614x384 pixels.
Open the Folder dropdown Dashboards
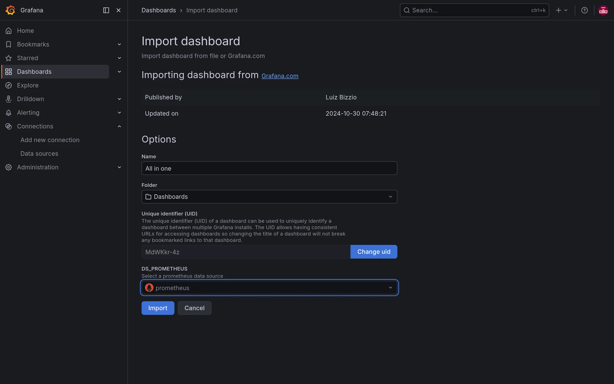[x=269, y=197]
